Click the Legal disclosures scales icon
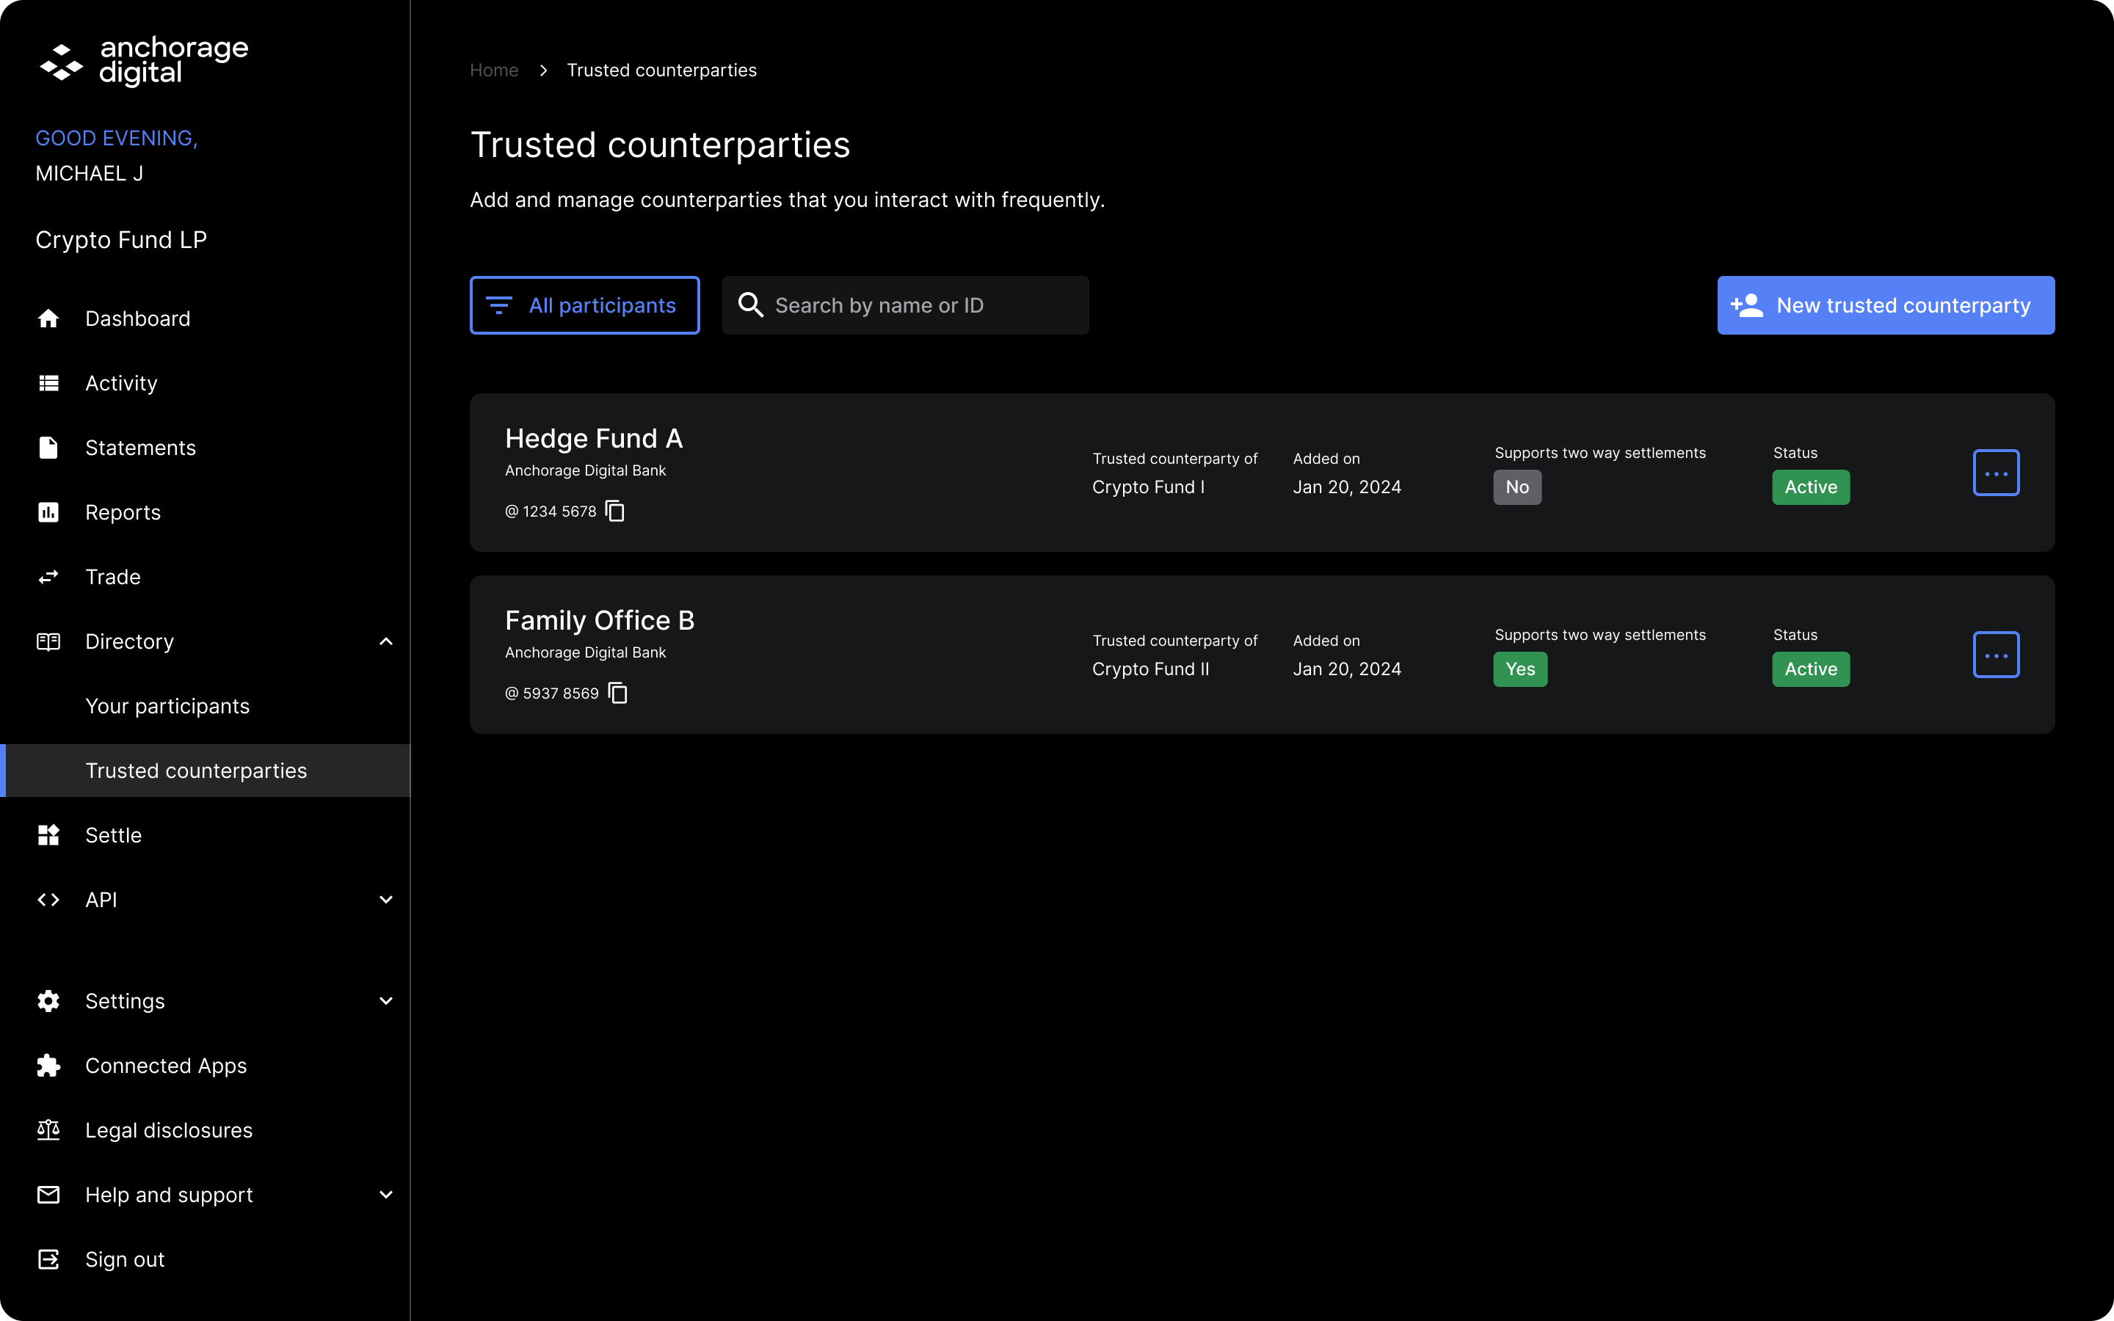2114x1321 pixels. coord(49,1130)
